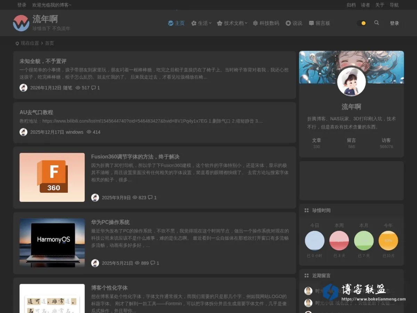417x313 pixels.
Task: Click 首页 in the breadcrumb
Action: click(x=49, y=43)
